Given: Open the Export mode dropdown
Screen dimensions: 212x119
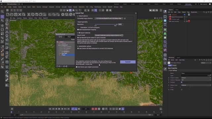Looking at the screenshot, I should pos(109,35).
